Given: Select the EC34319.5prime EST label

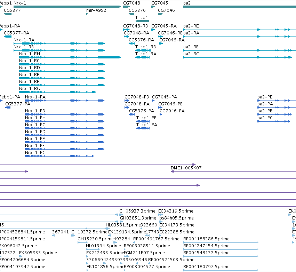Looking at the screenshot, I should coord(176,211).
